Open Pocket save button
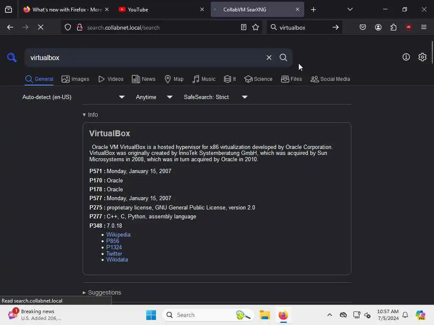The image size is (434, 325). 363,28
